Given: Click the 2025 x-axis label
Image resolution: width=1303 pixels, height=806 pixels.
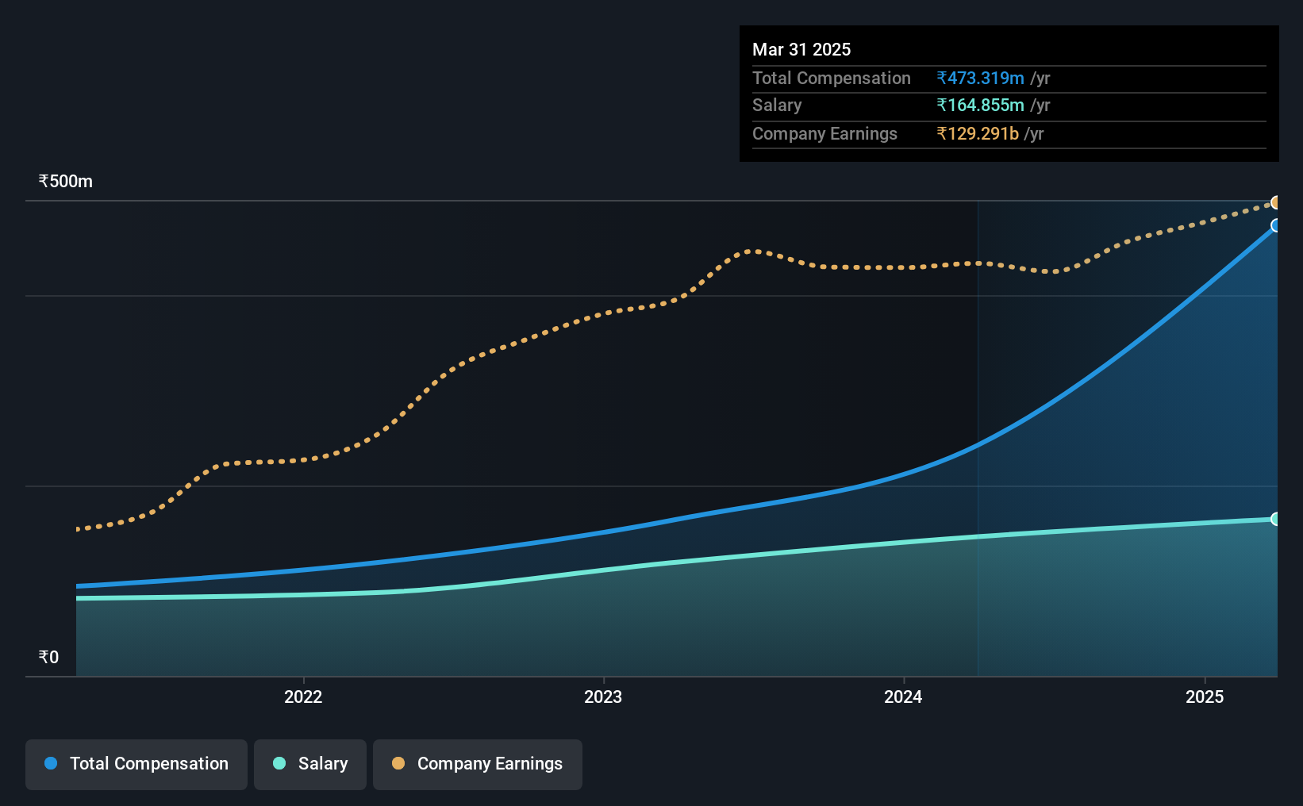Looking at the screenshot, I should 1205,697.
